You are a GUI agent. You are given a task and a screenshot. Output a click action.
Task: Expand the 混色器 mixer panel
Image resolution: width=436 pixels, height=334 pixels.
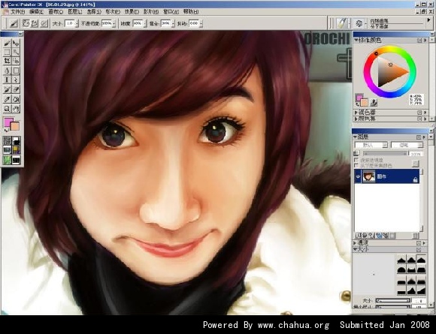pos(356,113)
